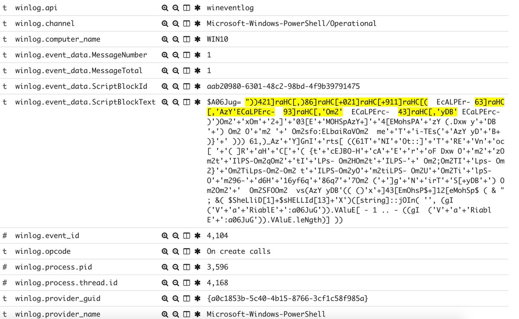Filter for MessageNumber value
Screen dimensions: 519x319
click(x=165, y=55)
